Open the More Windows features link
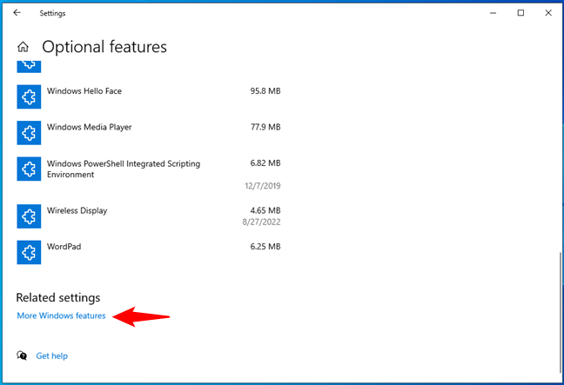The width and height of the screenshot is (564, 385). [62, 315]
